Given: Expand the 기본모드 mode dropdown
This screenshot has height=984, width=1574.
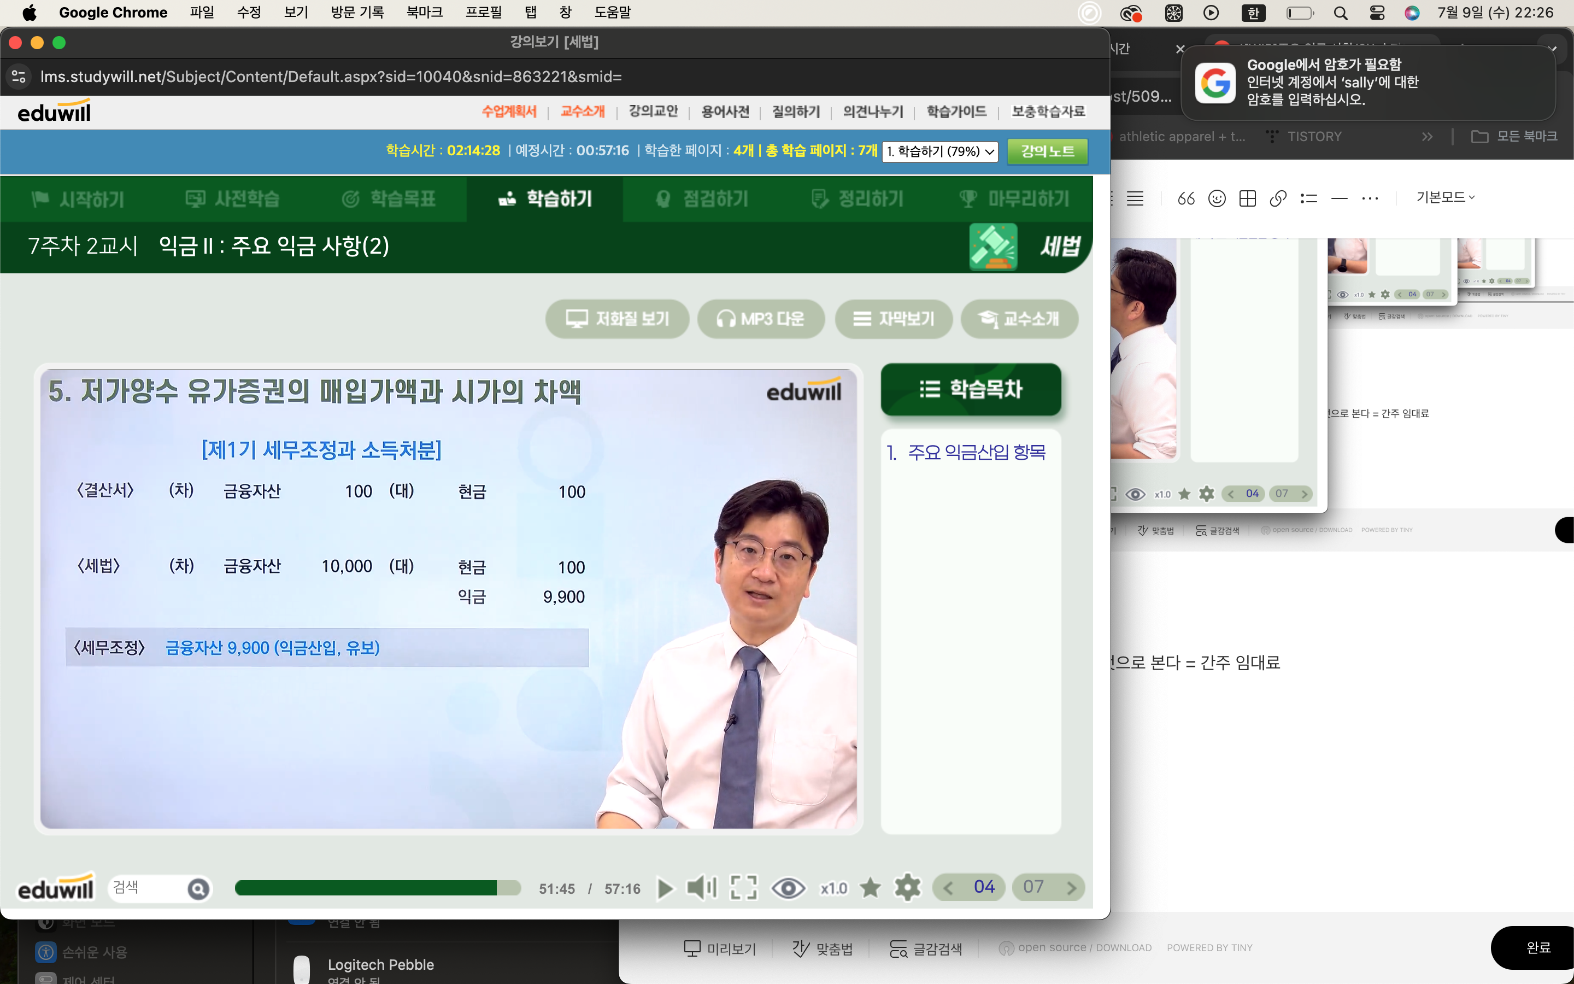Looking at the screenshot, I should click(x=1444, y=197).
